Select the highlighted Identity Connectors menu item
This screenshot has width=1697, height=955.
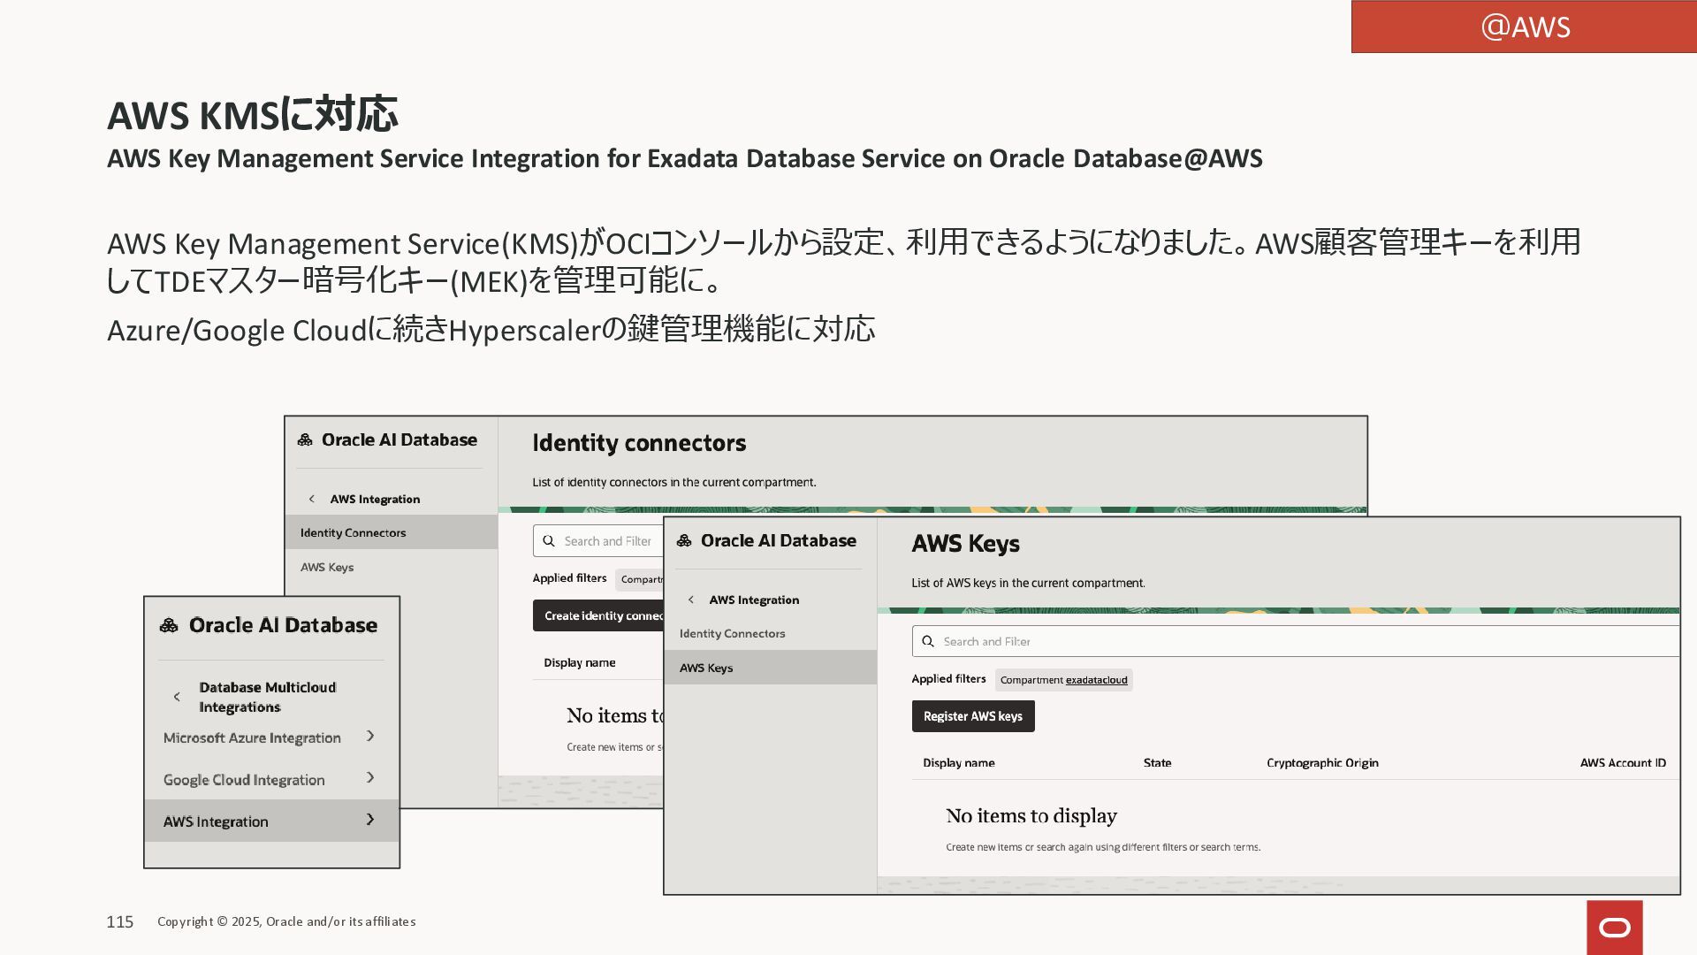tap(354, 532)
